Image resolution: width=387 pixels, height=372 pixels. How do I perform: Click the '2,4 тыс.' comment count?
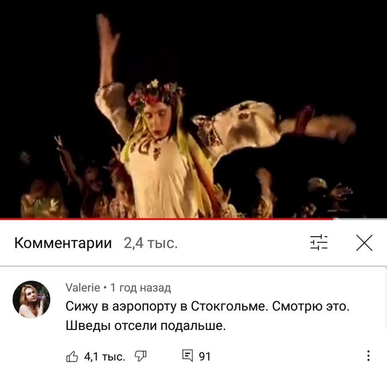click(150, 243)
